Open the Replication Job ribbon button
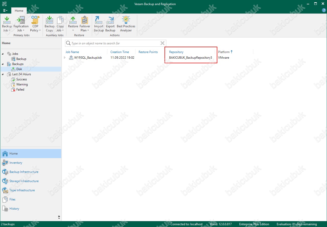This screenshot has width=327, height=227. pyautogui.click(x=21, y=24)
